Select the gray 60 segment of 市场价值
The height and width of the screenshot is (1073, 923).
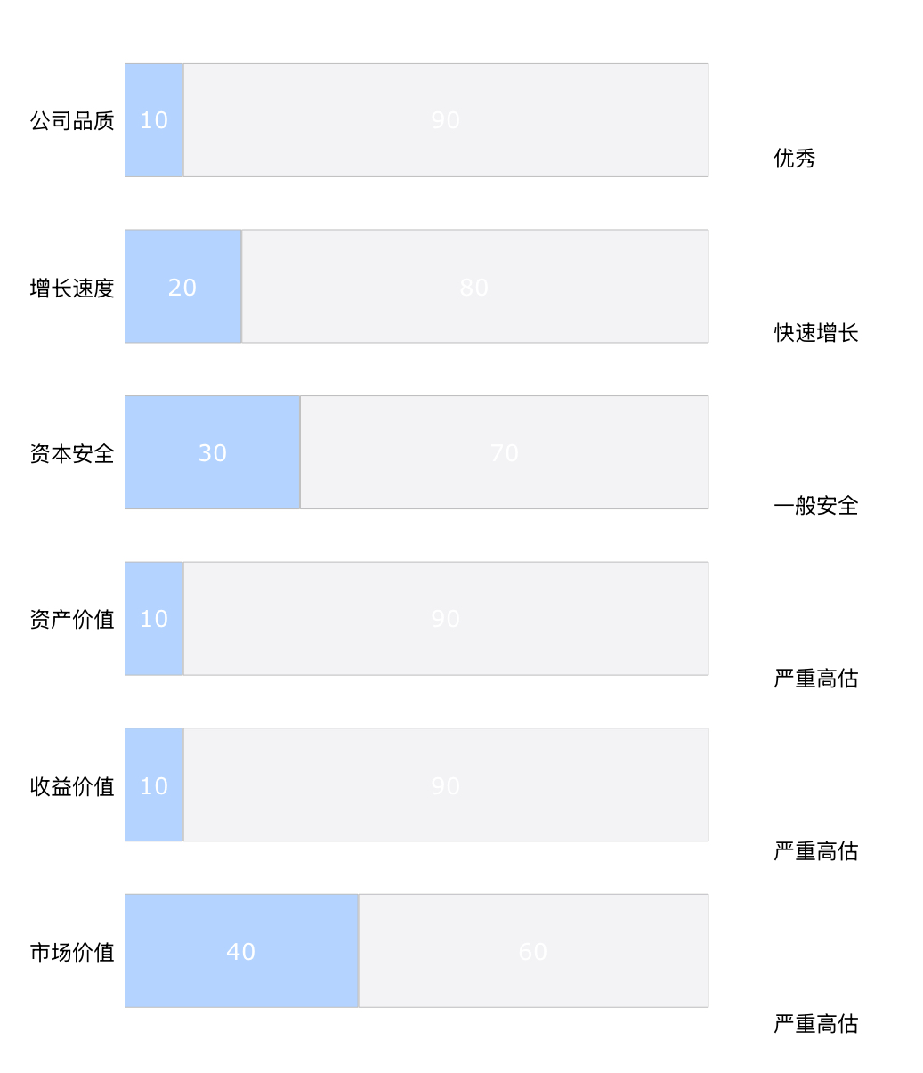coord(534,951)
